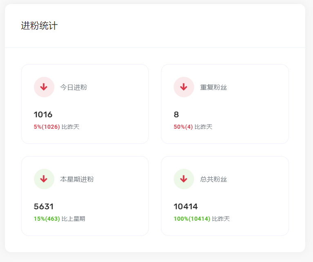
Task: Select the 进粉统计 panel title
Action: 39,26
